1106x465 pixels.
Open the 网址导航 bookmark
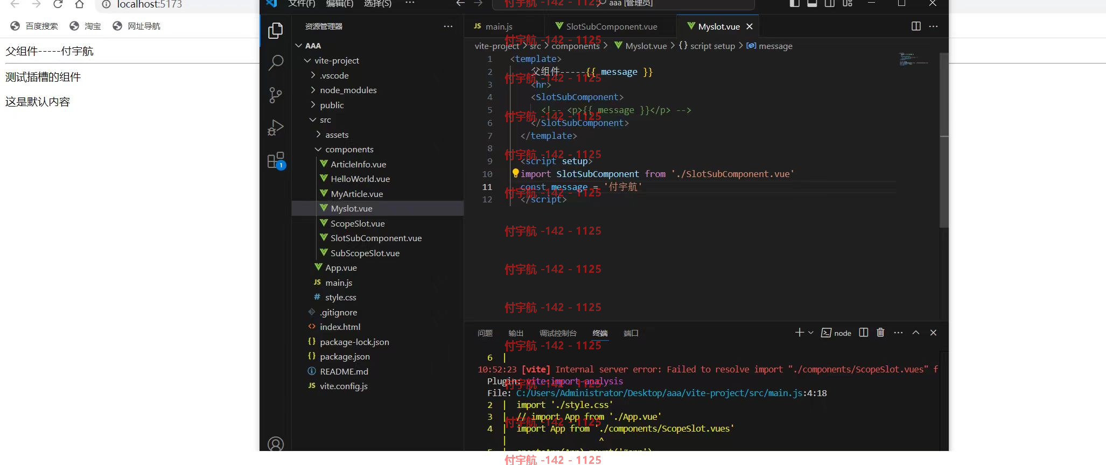click(x=136, y=26)
